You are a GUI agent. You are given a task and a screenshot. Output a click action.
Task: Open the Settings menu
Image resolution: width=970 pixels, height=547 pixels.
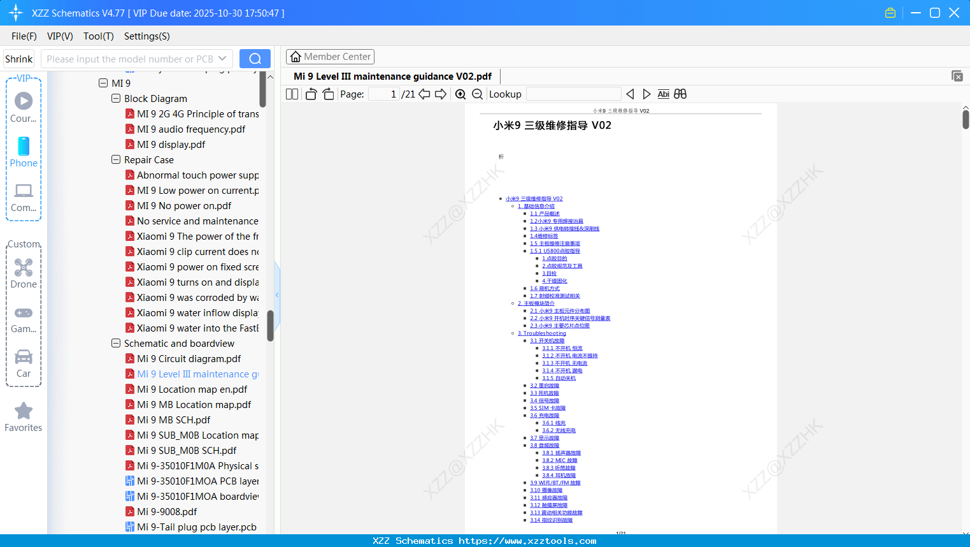[147, 36]
